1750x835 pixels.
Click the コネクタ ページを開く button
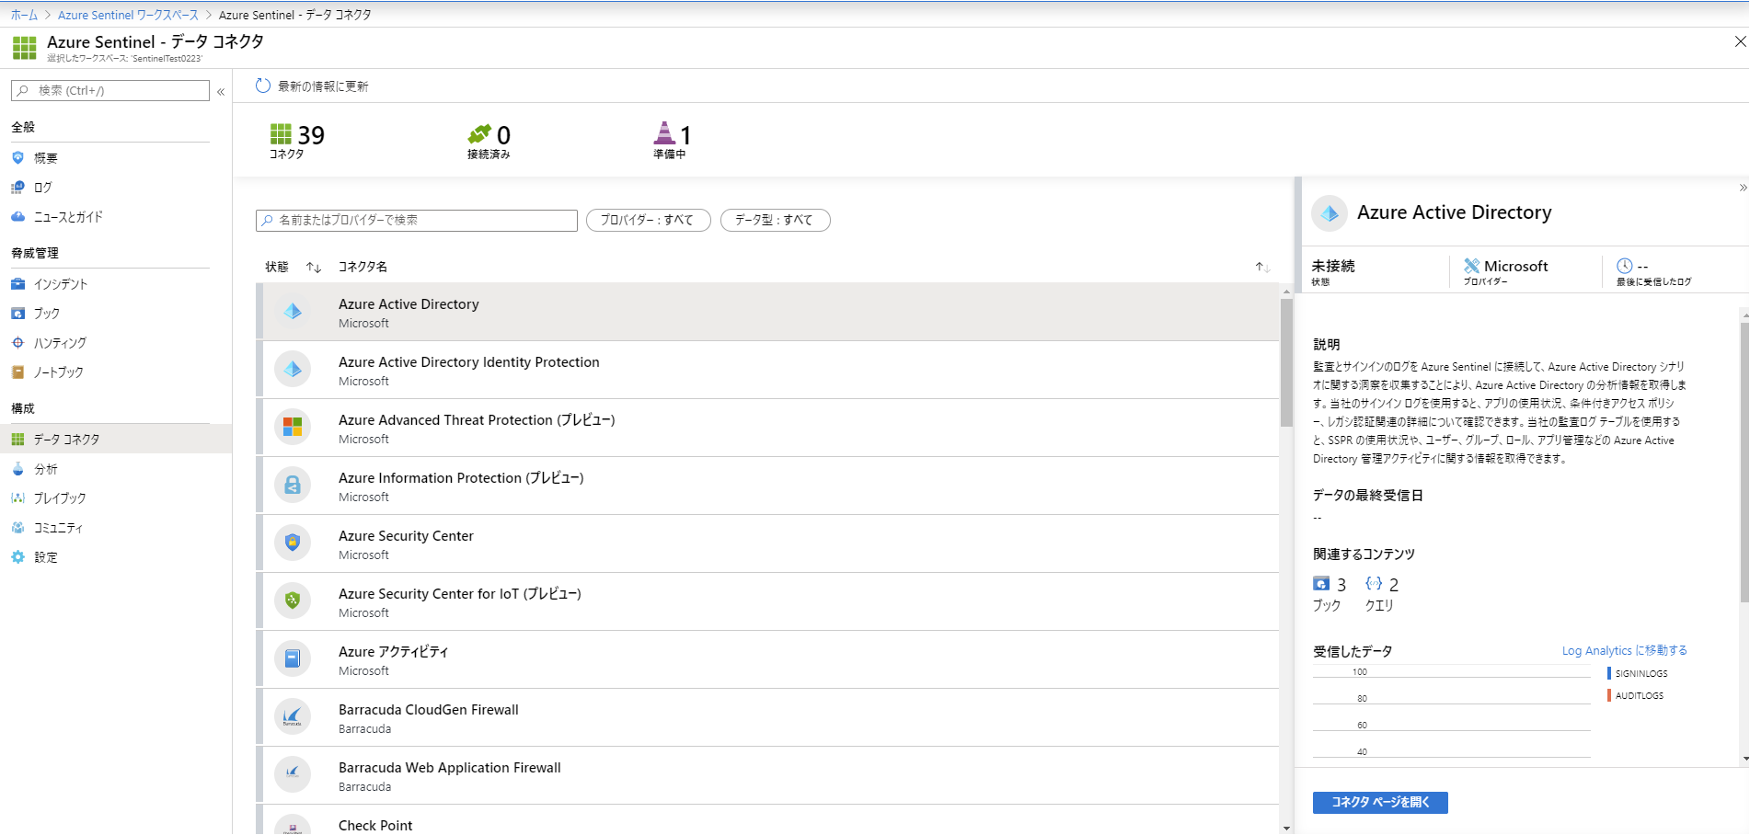(1380, 803)
